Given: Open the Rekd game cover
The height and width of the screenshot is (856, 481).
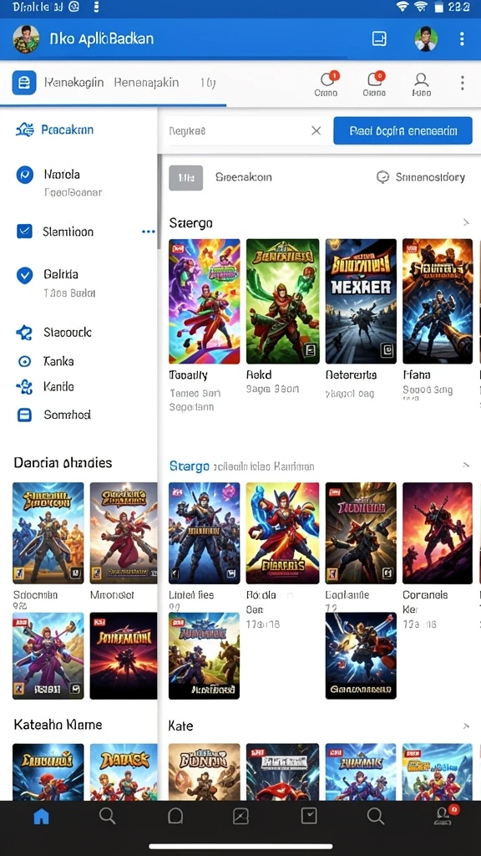Looking at the screenshot, I should click(x=282, y=301).
